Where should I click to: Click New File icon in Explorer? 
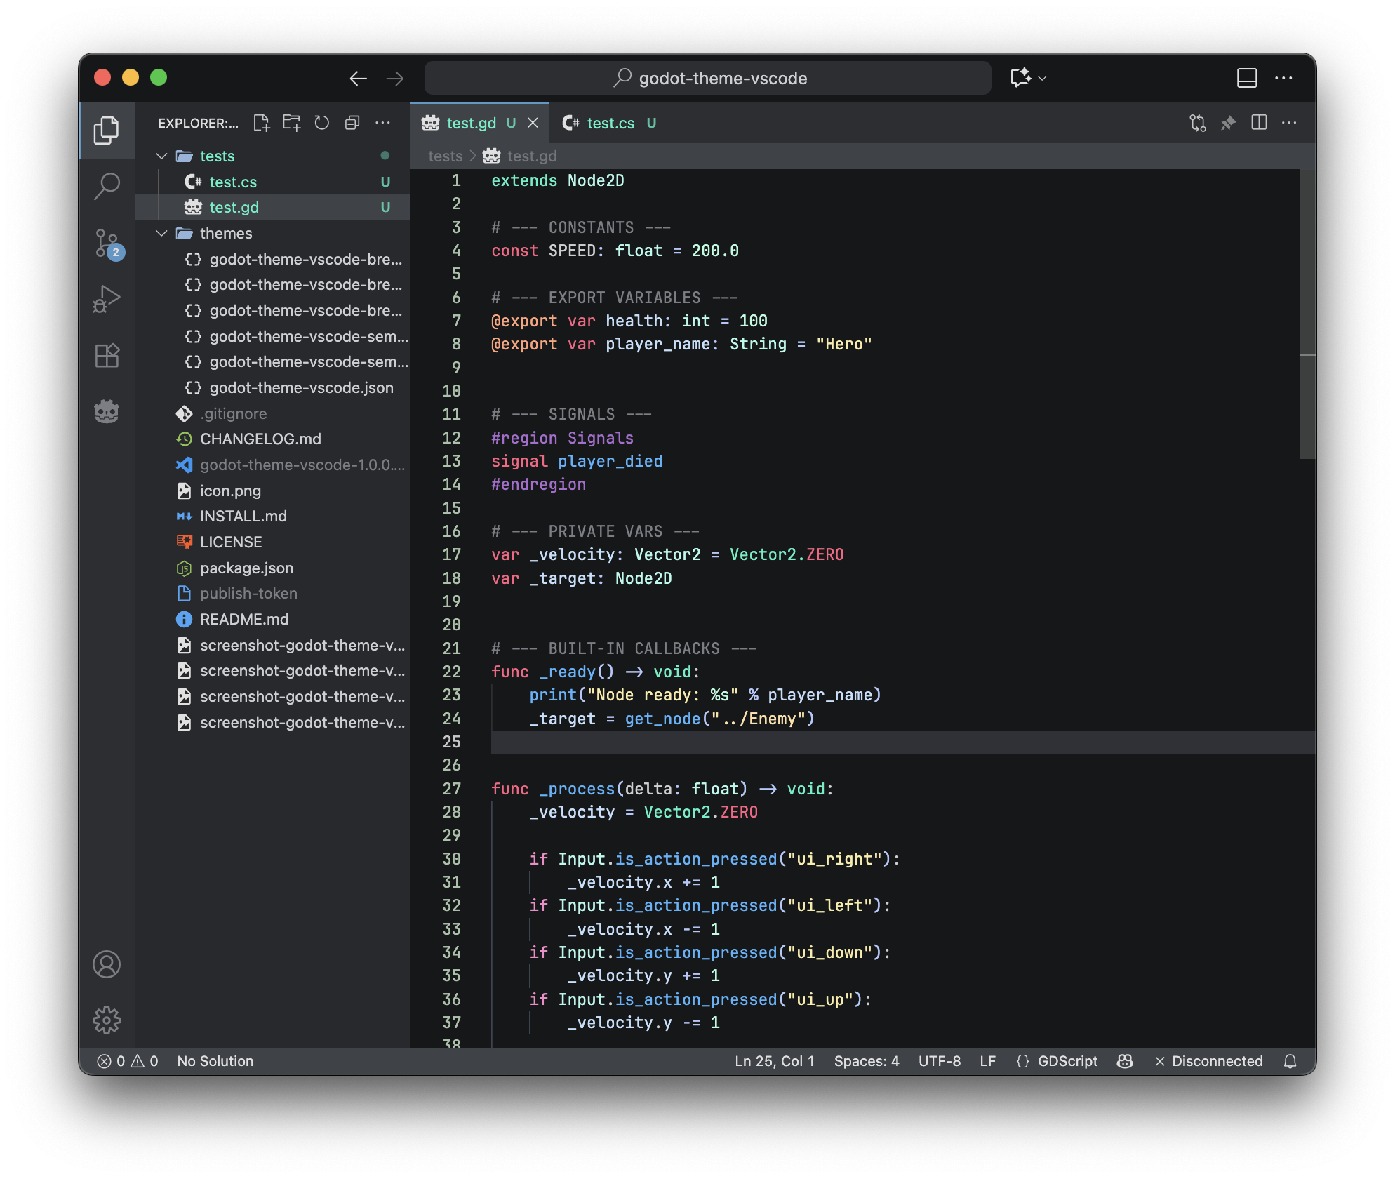261,123
